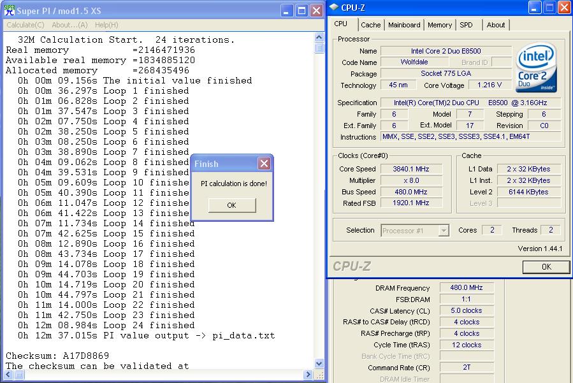Click the DRAM Frequency 480.0 MHz value

point(467,287)
